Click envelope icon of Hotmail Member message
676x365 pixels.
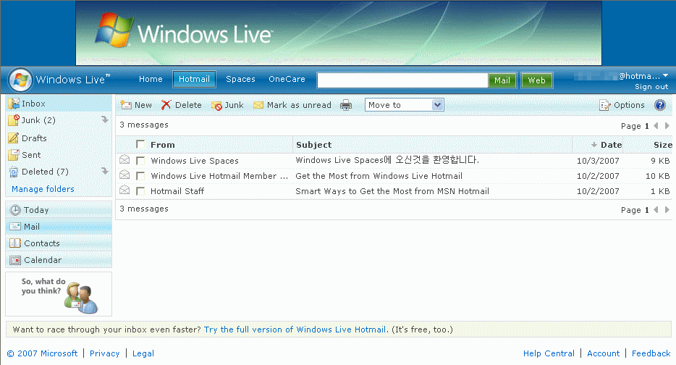click(x=124, y=175)
